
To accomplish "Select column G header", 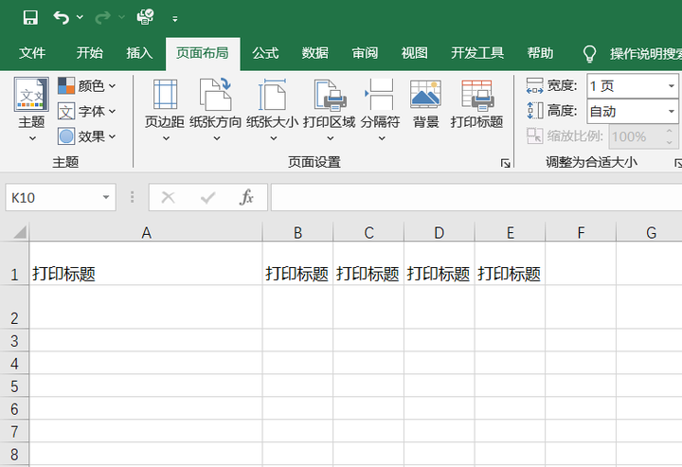I will click(650, 233).
